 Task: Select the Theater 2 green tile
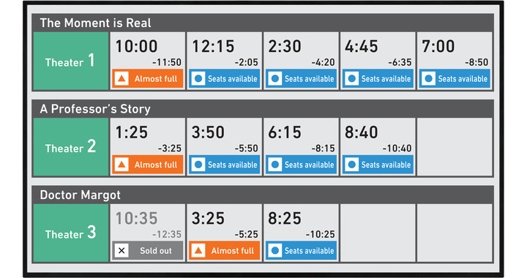tap(70, 147)
